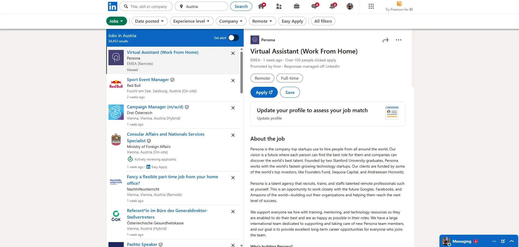Open more options for job posting
Screen dimensions: 519x247
point(399,40)
